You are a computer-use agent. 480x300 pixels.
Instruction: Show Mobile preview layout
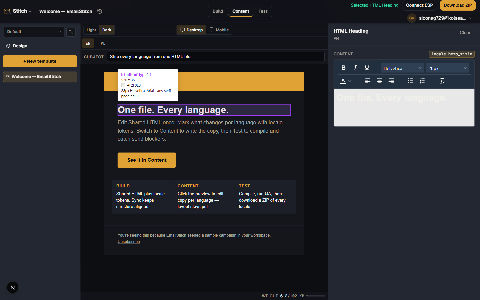click(219, 30)
